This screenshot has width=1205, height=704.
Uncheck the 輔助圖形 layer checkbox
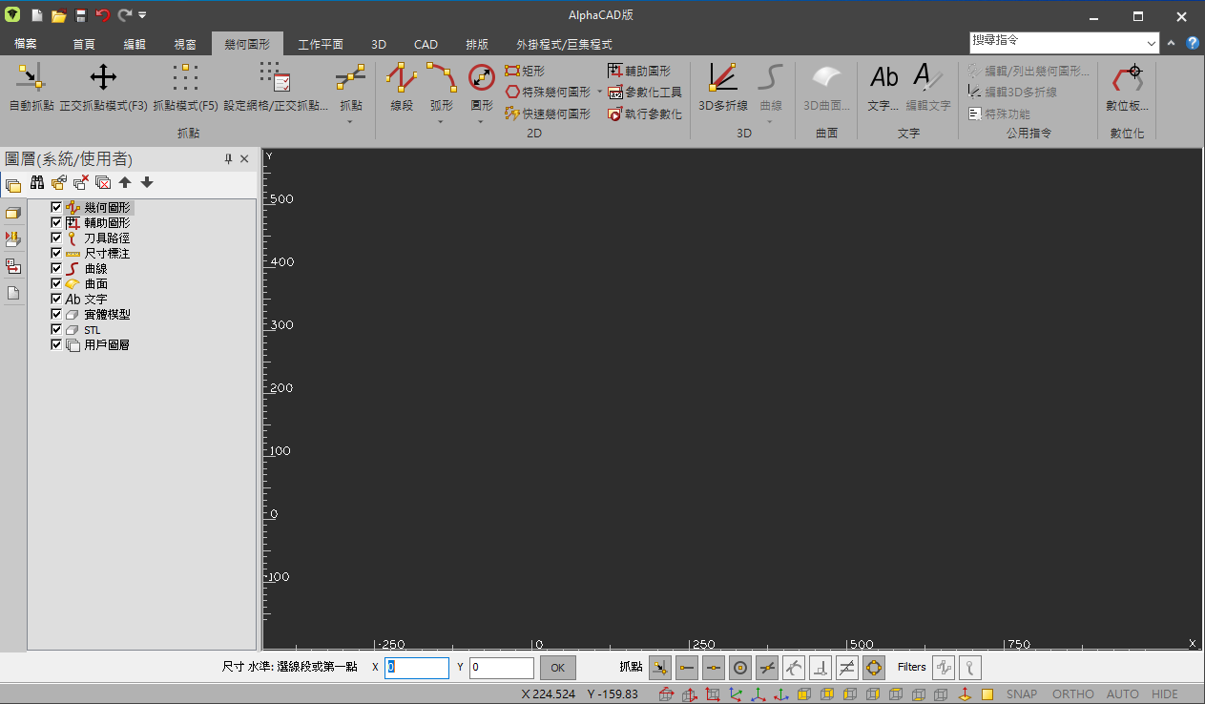tap(56, 222)
